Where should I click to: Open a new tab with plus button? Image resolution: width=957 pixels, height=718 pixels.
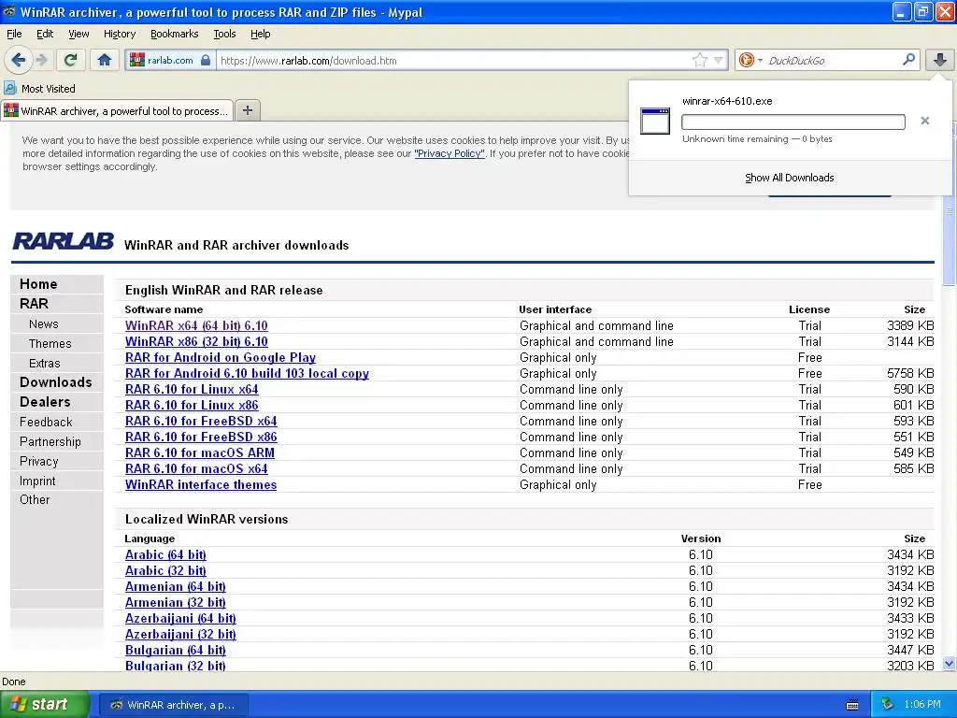247,110
